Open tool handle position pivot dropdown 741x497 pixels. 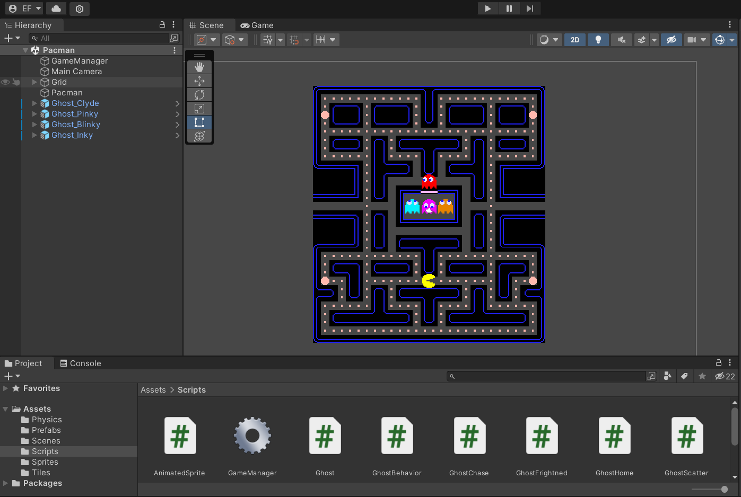pyautogui.click(x=206, y=40)
